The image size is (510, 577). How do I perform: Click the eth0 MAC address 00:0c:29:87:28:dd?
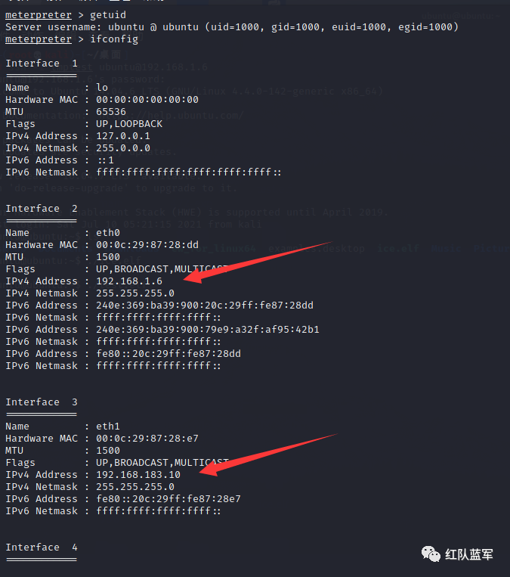click(147, 245)
